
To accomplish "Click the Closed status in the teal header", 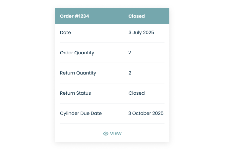I will pyautogui.click(x=137, y=16).
